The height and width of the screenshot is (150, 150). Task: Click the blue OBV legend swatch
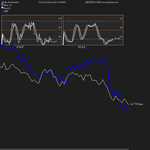[x=2, y=11]
